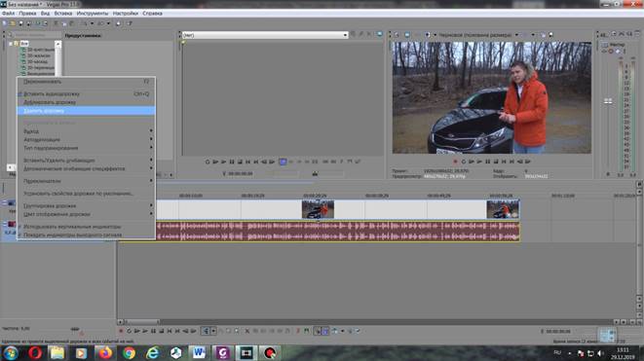The height and width of the screenshot is (361, 644).
Task: Open the Настройки menu
Action: tap(126, 14)
